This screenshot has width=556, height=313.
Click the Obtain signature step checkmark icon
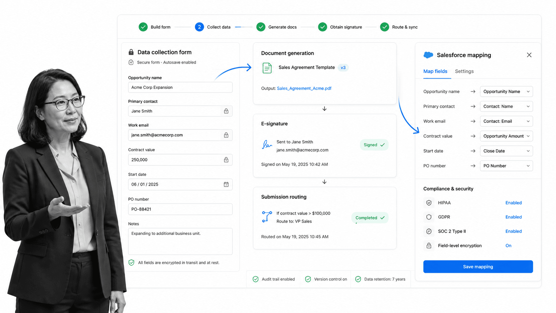click(x=323, y=27)
